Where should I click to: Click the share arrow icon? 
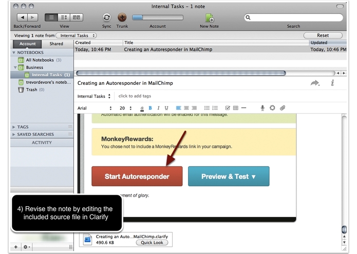315,83
